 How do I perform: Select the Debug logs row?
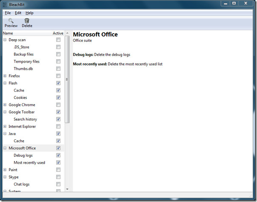click(34, 156)
